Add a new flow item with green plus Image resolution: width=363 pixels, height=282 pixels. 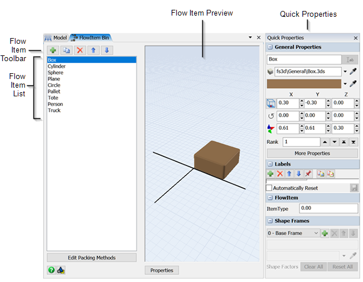(53, 50)
